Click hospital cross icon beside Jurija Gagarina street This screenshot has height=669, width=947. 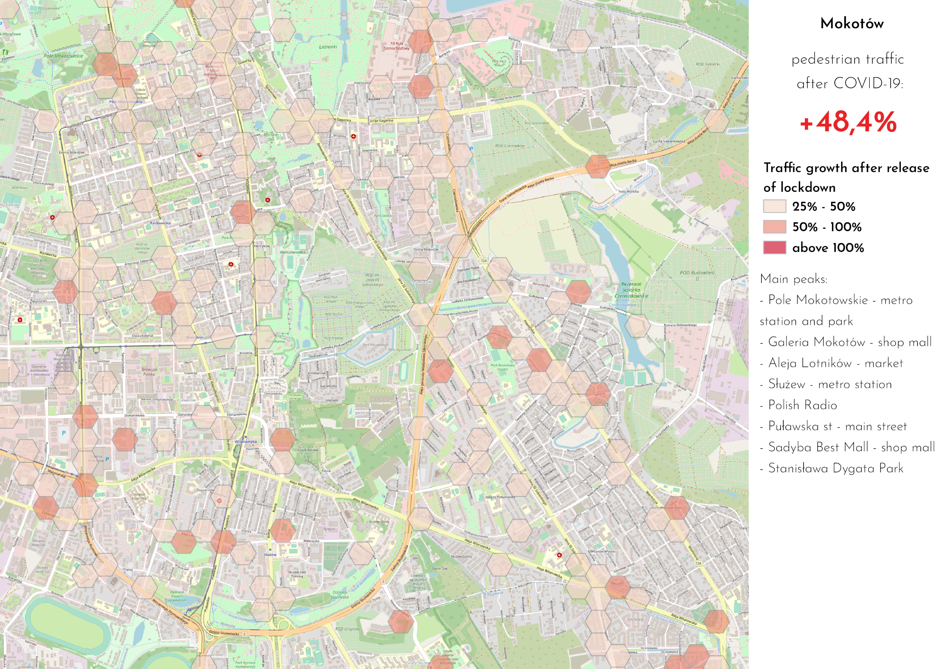[354, 136]
